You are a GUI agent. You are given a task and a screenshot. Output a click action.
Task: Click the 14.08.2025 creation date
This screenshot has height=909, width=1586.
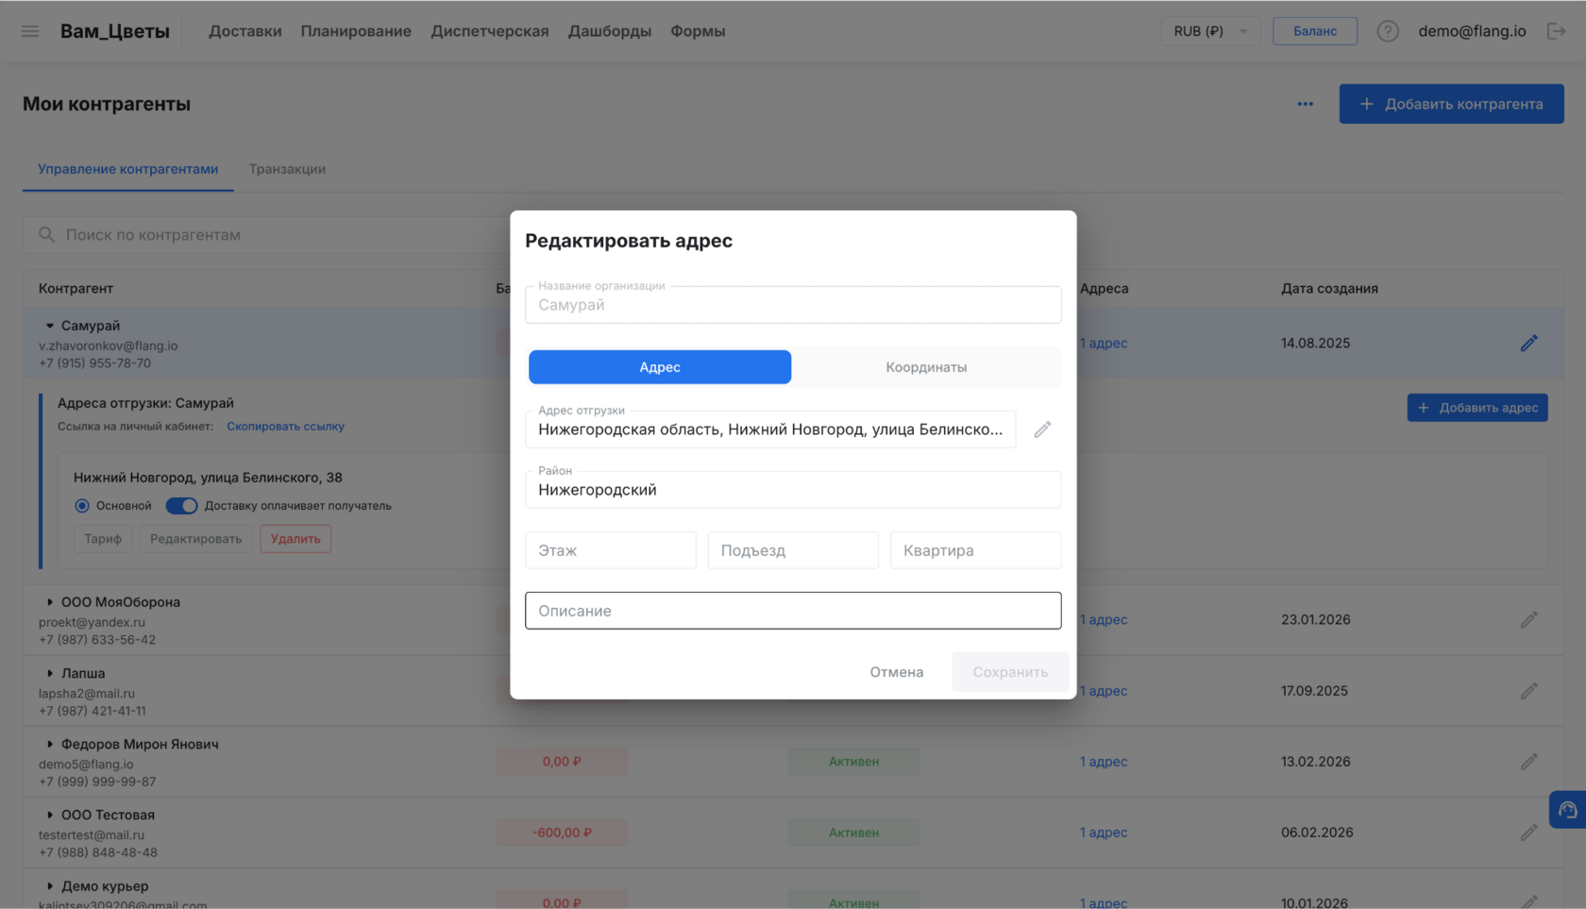tap(1315, 343)
